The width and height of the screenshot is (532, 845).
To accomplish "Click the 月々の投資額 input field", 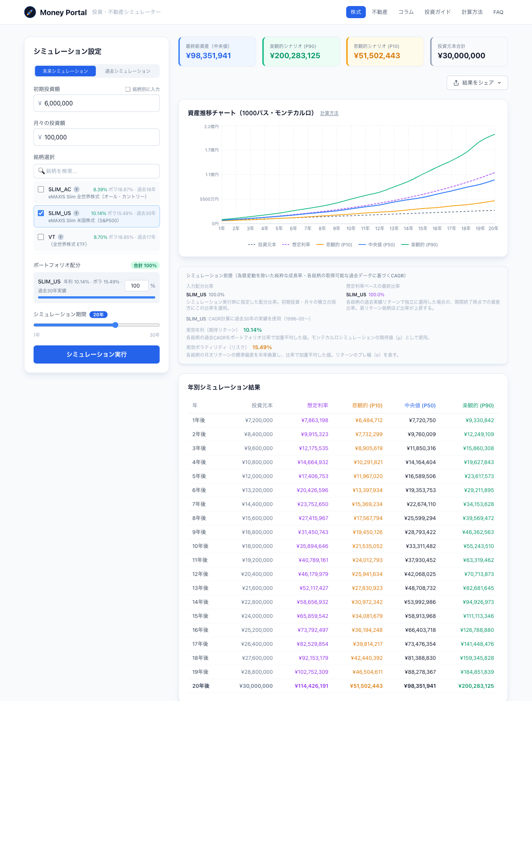I will 96,137.
